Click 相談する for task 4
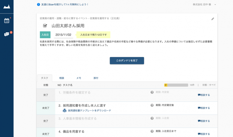Image resolution: width=233 pixels, height=137 pixels. pyautogui.click(x=204, y=134)
